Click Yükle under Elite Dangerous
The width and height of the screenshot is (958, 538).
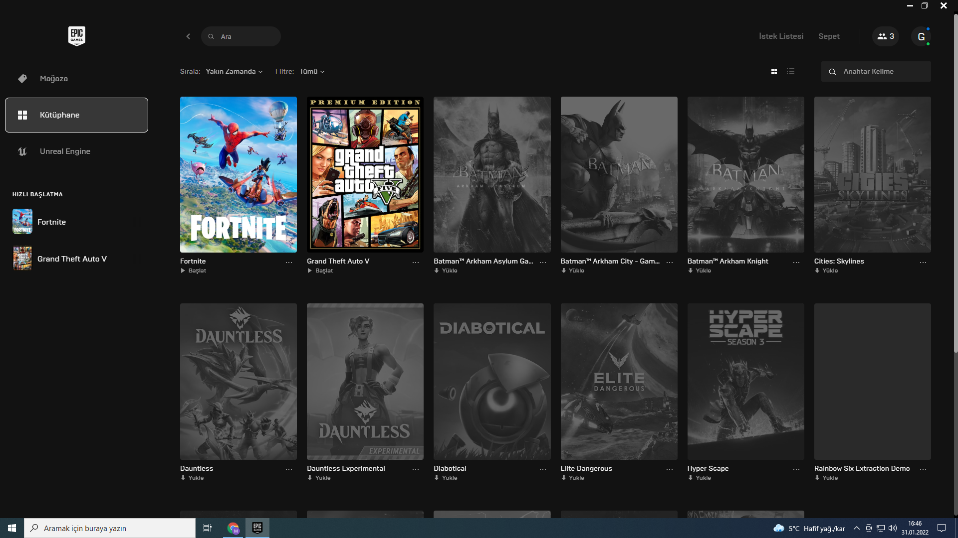[572, 478]
